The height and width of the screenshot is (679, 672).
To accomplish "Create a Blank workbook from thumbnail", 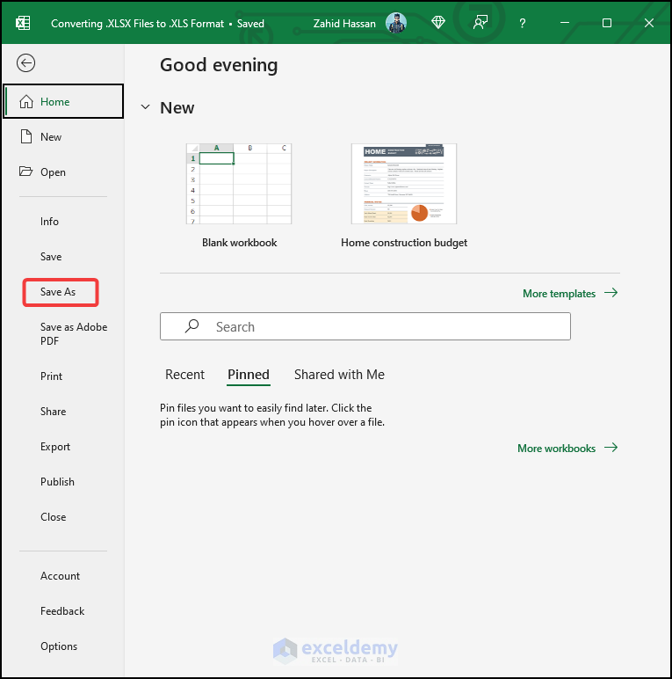I will (x=239, y=184).
